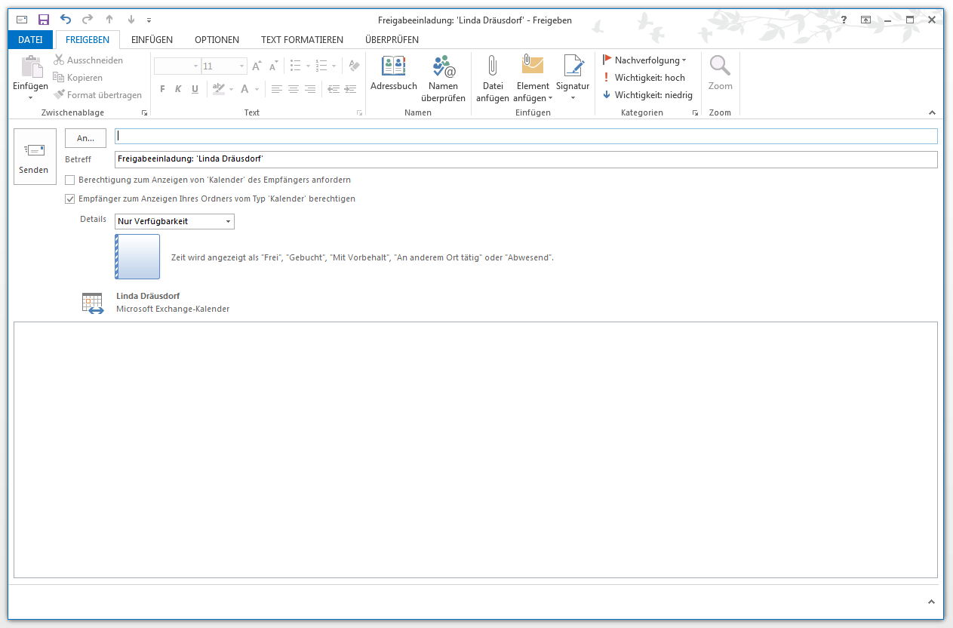Collapse the ribbon with the chevron
Image resolution: width=953 pixels, height=628 pixels.
tap(931, 113)
